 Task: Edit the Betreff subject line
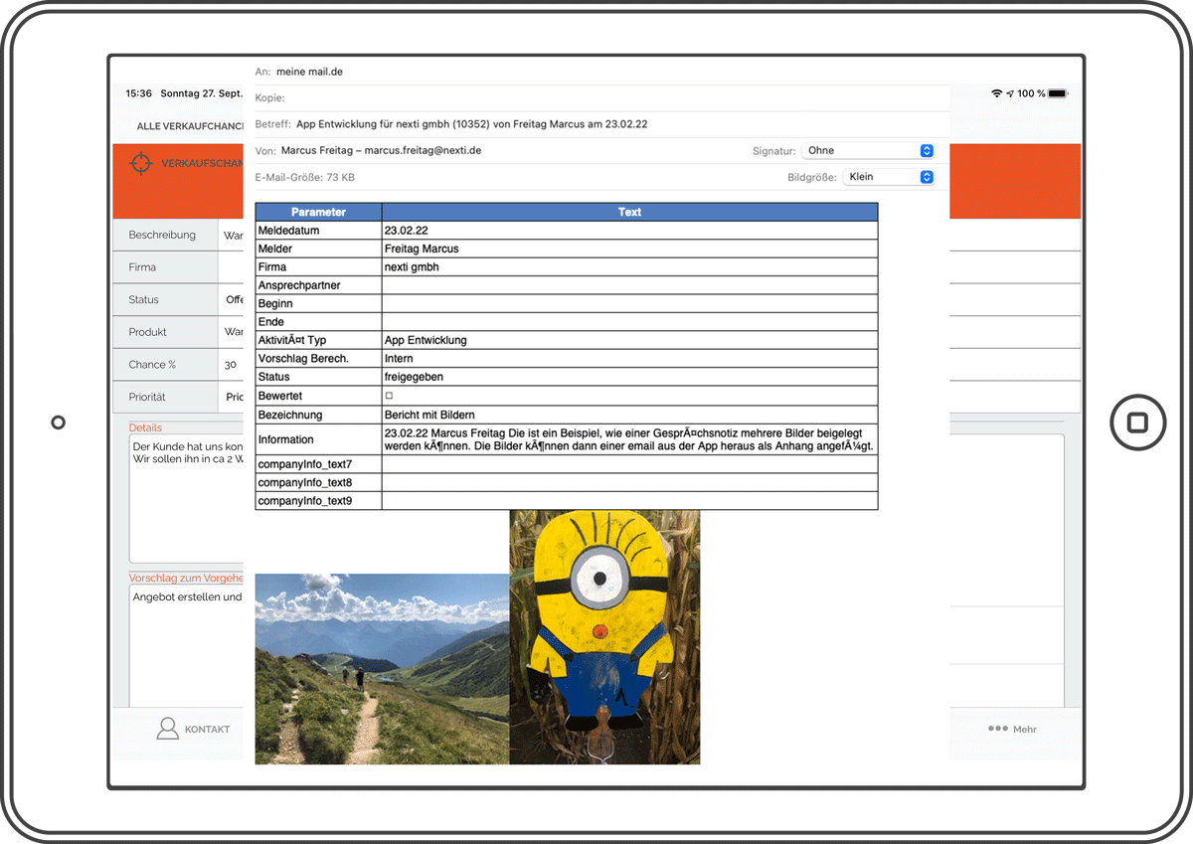pos(596,124)
